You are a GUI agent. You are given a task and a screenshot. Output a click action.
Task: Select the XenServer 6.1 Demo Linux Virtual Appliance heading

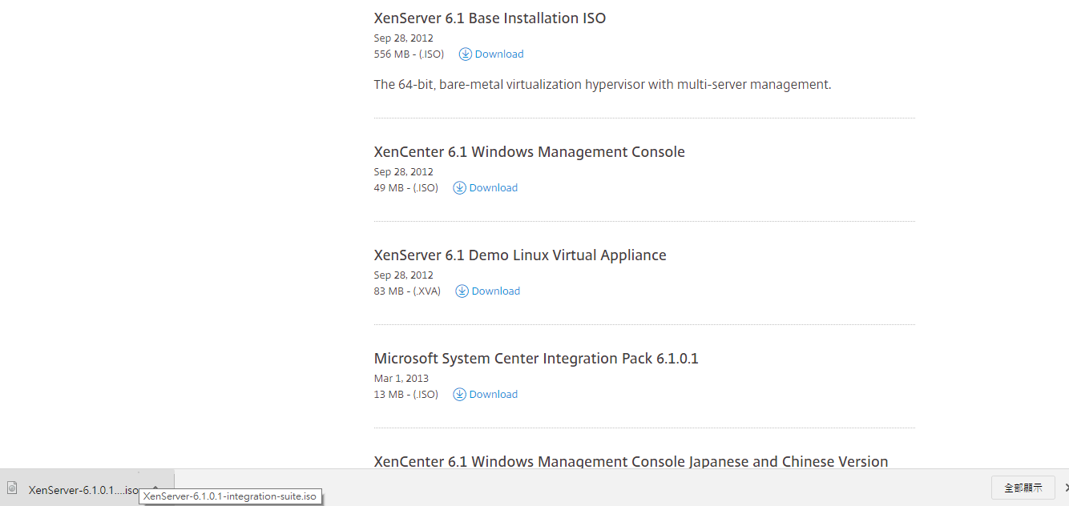pyautogui.click(x=520, y=255)
